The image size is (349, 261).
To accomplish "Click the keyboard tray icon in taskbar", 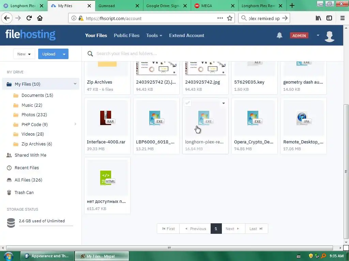I will (299, 256).
